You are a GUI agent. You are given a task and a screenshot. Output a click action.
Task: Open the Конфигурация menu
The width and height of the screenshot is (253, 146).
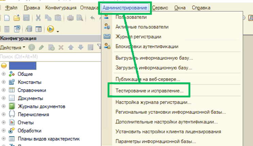(x=61, y=8)
